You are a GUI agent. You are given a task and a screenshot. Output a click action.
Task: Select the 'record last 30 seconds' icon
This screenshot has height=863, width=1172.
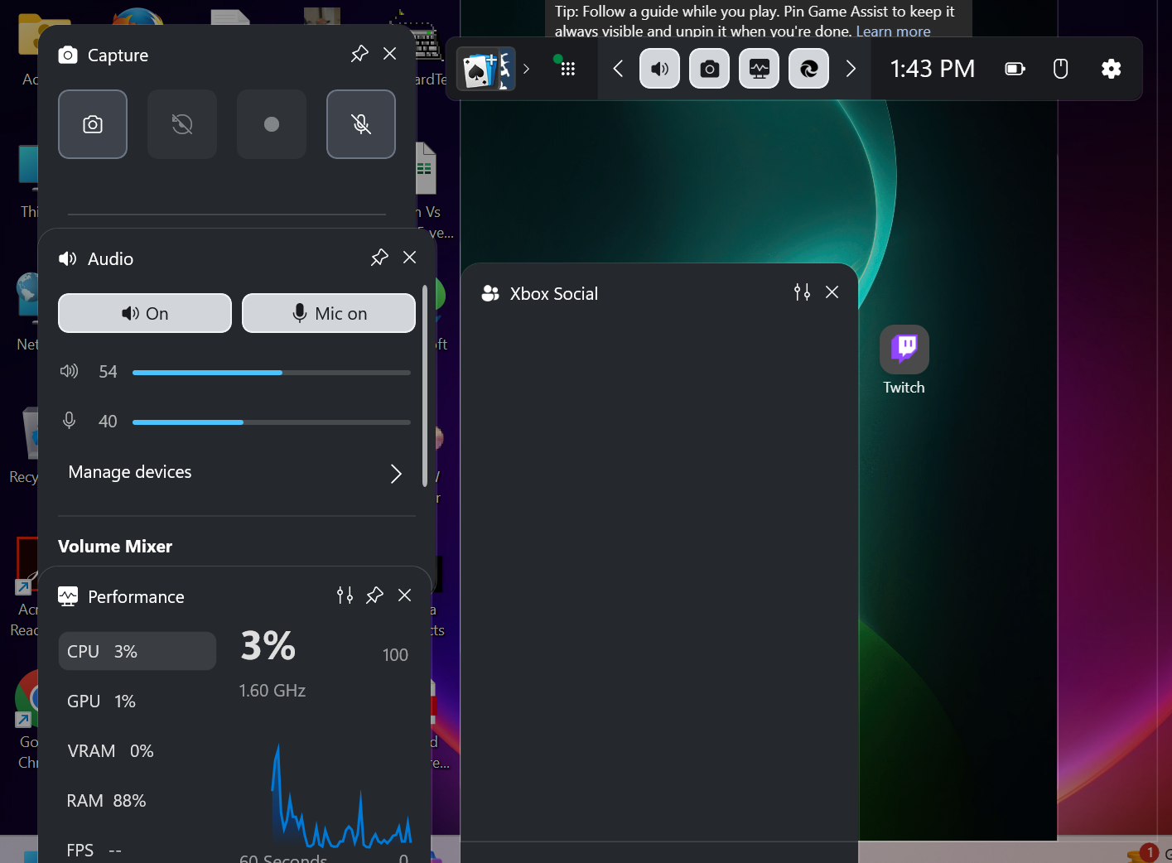pyautogui.click(x=181, y=124)
